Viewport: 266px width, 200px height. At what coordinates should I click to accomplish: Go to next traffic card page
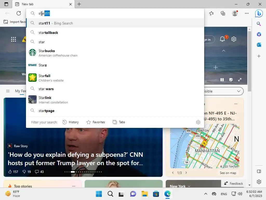[x=186, y=173]
